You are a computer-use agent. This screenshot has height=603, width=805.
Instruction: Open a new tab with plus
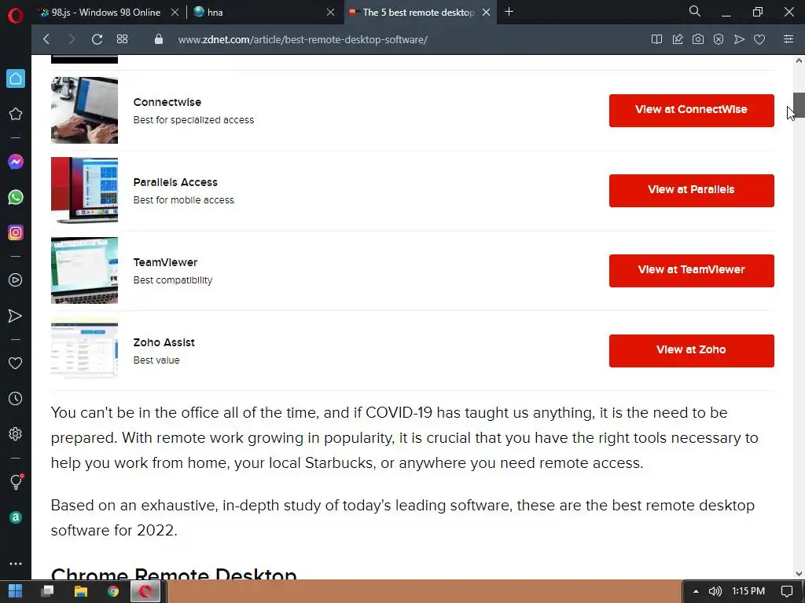[509, 12]
